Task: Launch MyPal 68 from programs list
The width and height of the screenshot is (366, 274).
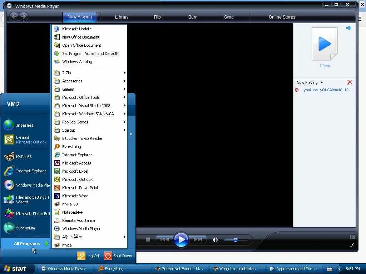Action: coord(89,204)
